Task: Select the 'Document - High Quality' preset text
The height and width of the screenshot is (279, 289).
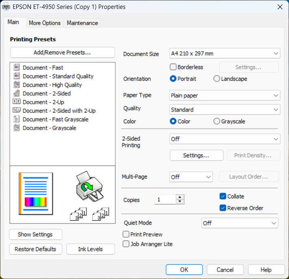Action: coord(52,85)
